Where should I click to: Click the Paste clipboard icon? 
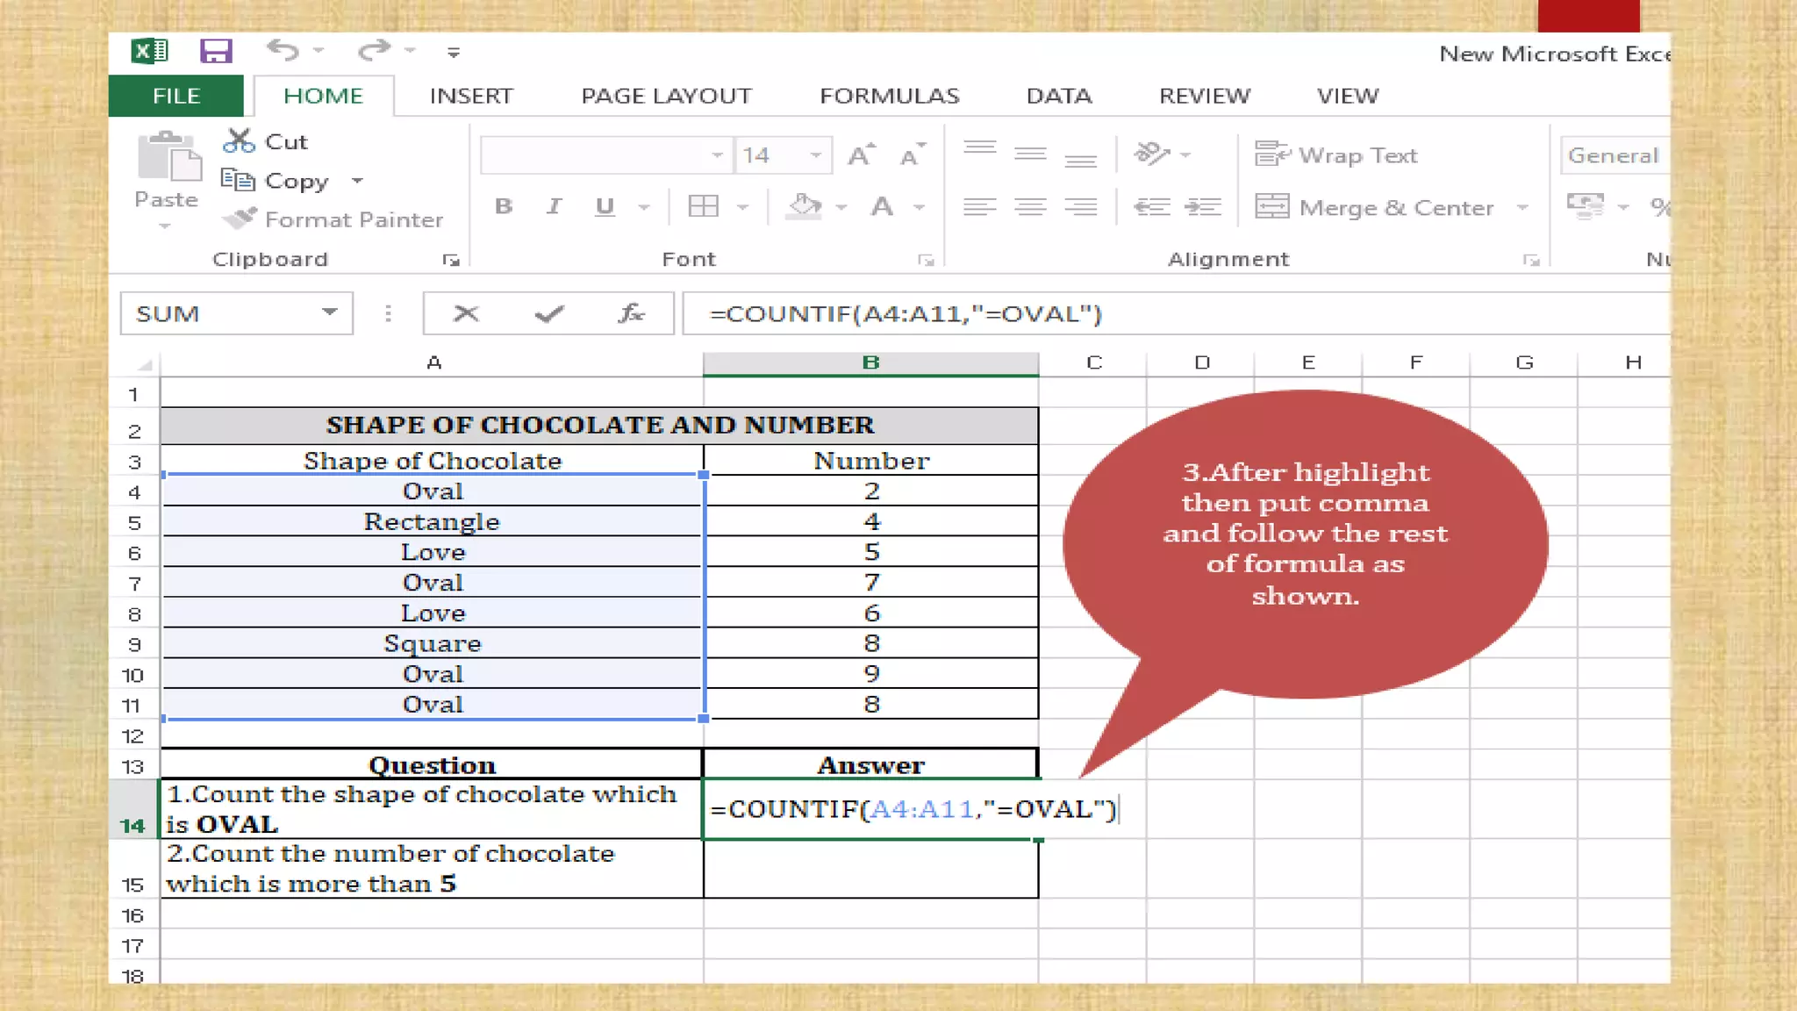click(x=168, y=156)
